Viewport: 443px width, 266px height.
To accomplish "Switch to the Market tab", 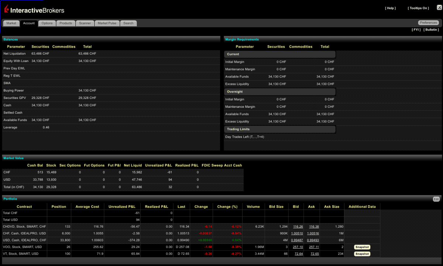I will 11,23.
